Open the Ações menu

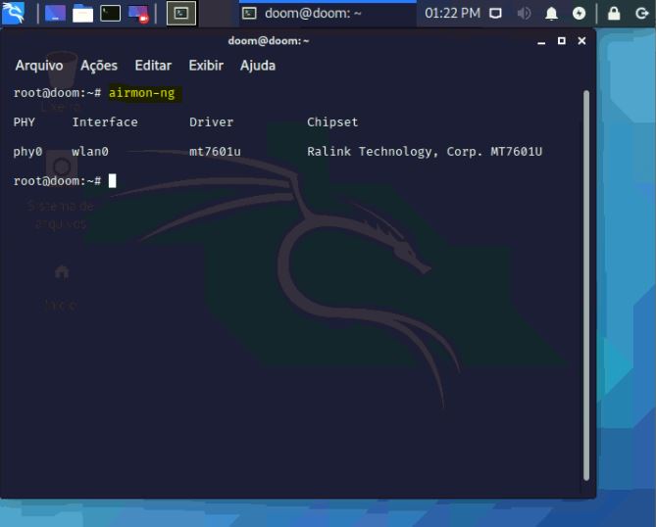tap(99, 66)
